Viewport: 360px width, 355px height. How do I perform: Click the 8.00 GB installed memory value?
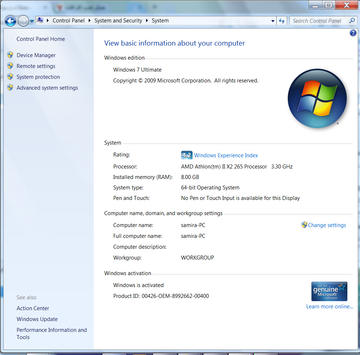click(190, 177)
